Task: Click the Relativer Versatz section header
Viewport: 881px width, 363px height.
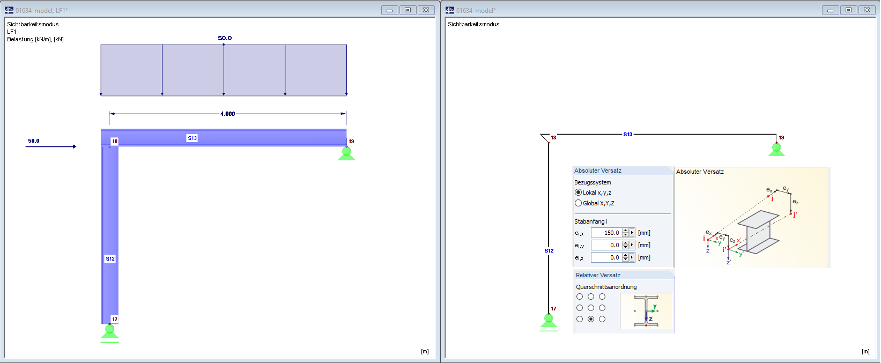Action: 624,275
